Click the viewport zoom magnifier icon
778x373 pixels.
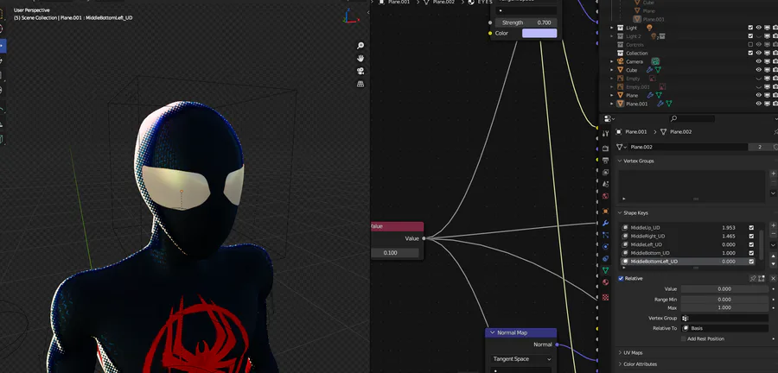coord(360,46)
